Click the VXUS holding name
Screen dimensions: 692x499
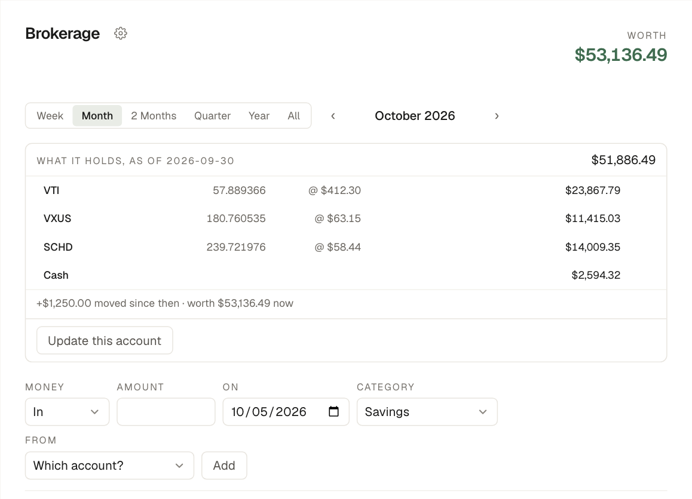pos(57,218)
